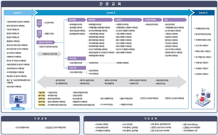218x135 pixels.
Task: Click the 기술지원 yellow tag
Action: (x=41, y=92)
